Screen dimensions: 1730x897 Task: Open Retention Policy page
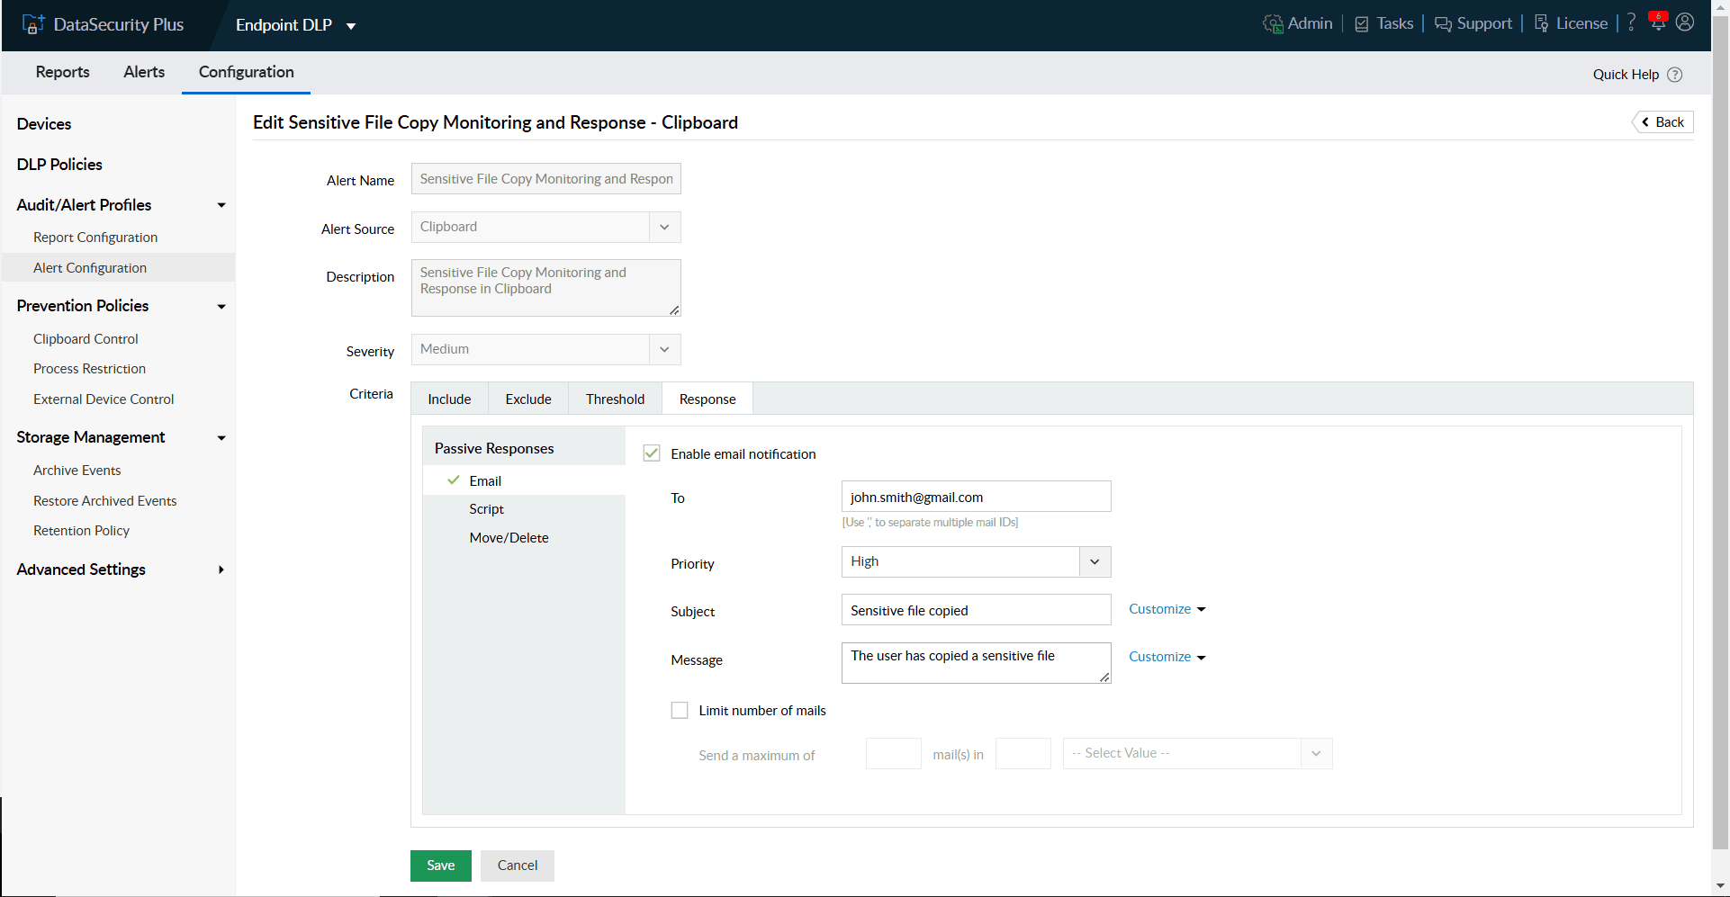point(81,531)
